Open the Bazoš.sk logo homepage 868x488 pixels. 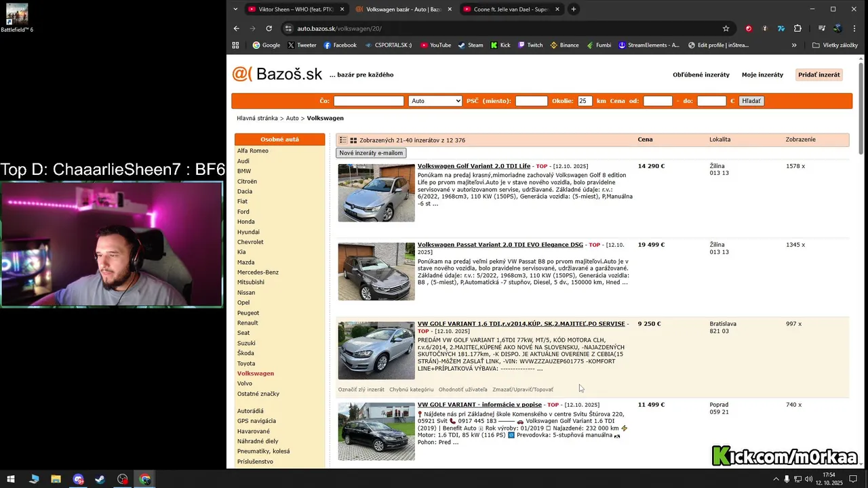pos(277,74)
